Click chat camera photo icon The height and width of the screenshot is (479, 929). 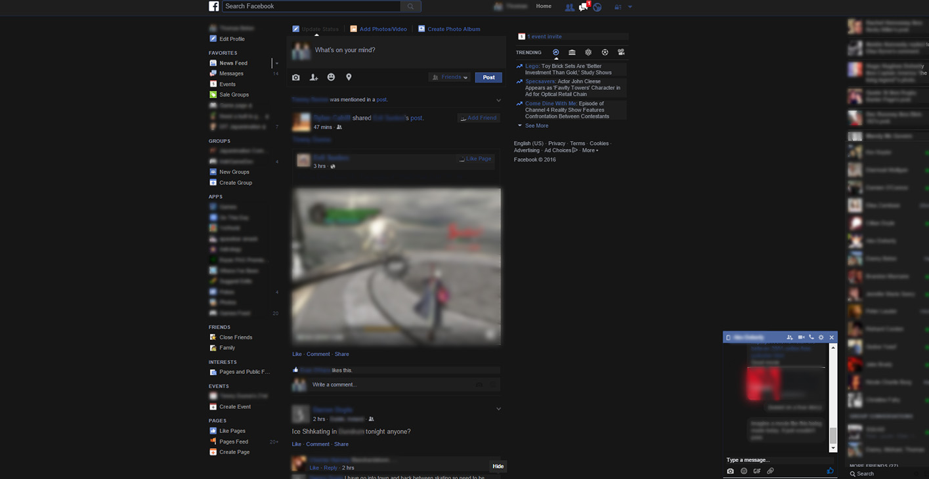[x=730, y=471]
